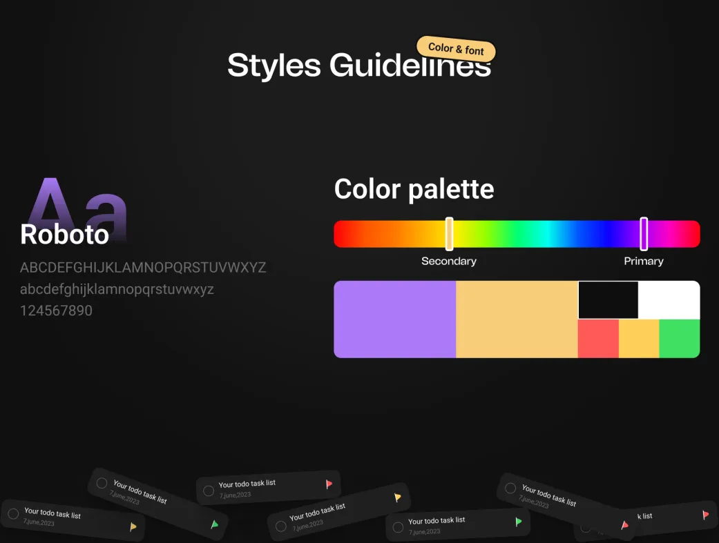Click red flag on third todo card from left
The image size is (719, 543).
click(329, 484)
